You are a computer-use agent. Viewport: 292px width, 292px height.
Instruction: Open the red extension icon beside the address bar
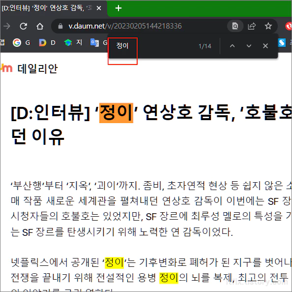pyautogui.click(x=289, y=26)
